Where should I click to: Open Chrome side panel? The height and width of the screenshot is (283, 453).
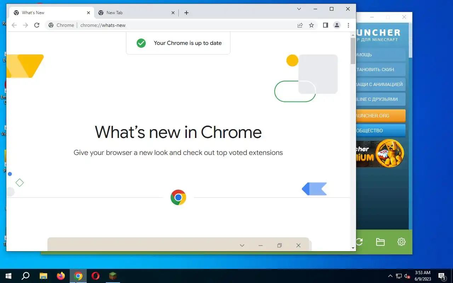pos(326,25)
